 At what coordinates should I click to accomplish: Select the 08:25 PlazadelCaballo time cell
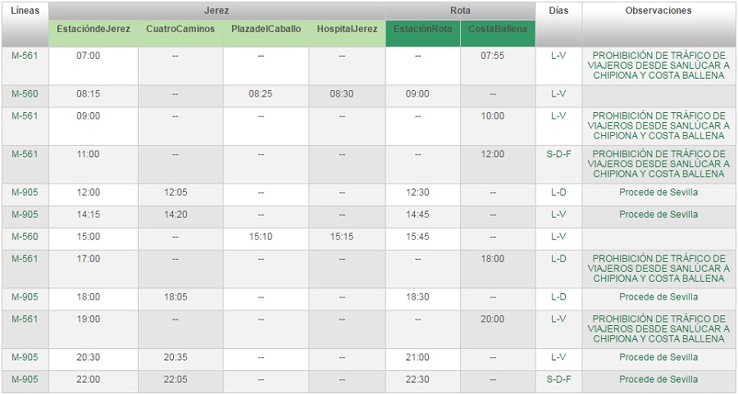[x=261, y=94]
